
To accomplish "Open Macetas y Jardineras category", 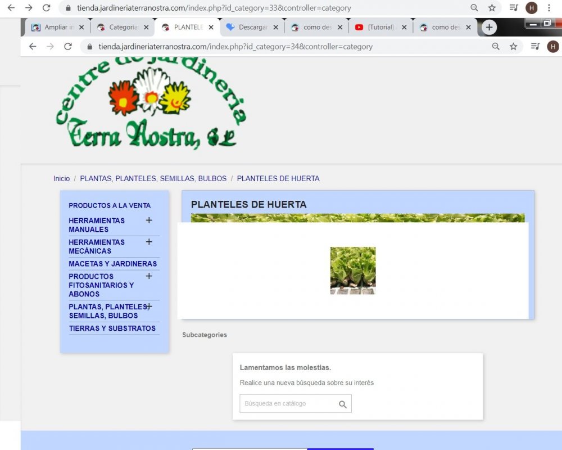I will (x=112, y=264).
